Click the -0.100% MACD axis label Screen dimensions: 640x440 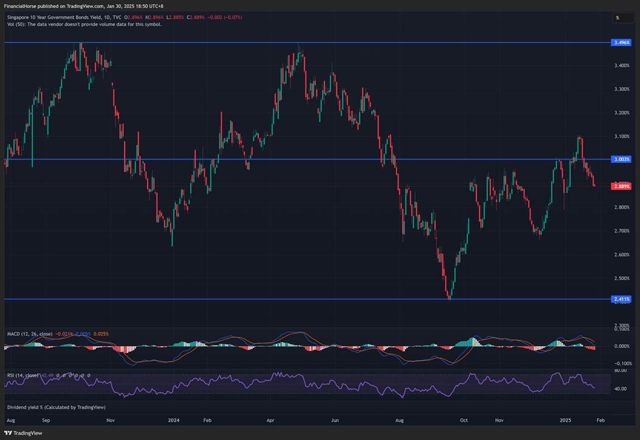622,364
